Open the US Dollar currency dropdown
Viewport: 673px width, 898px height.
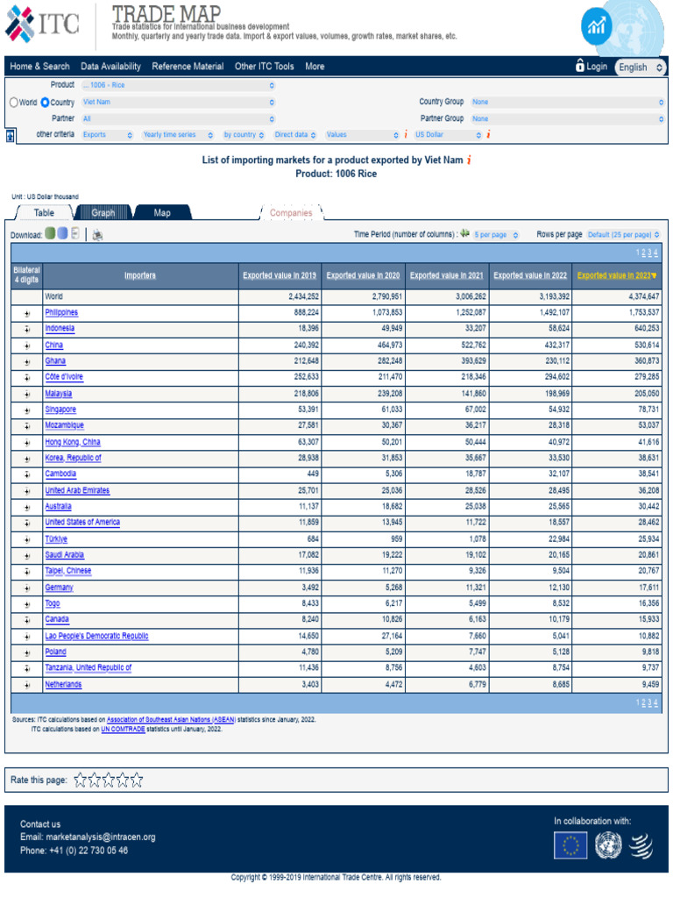tap(448, 135)
